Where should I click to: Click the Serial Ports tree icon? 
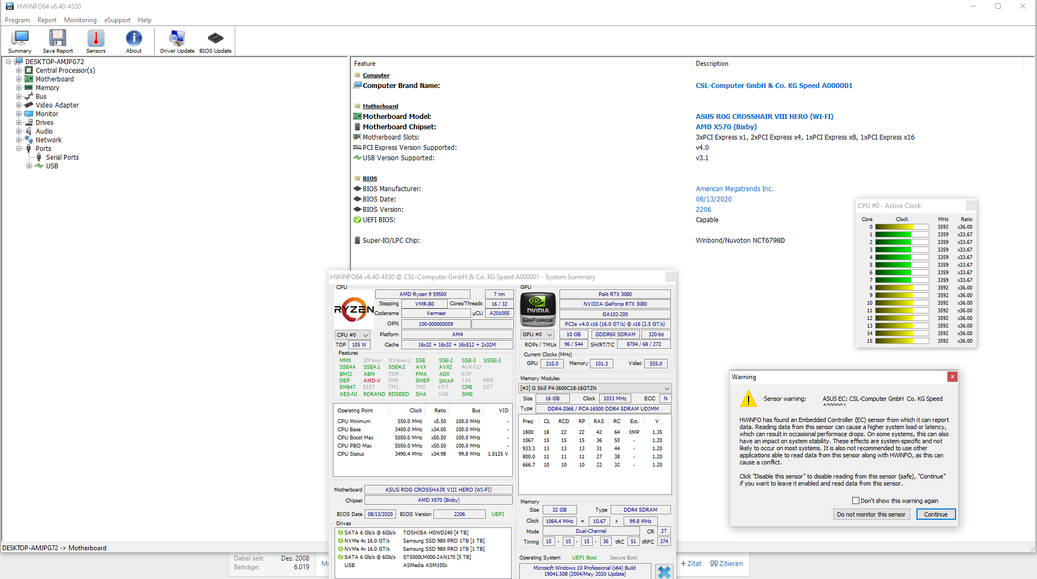[39, 158]
